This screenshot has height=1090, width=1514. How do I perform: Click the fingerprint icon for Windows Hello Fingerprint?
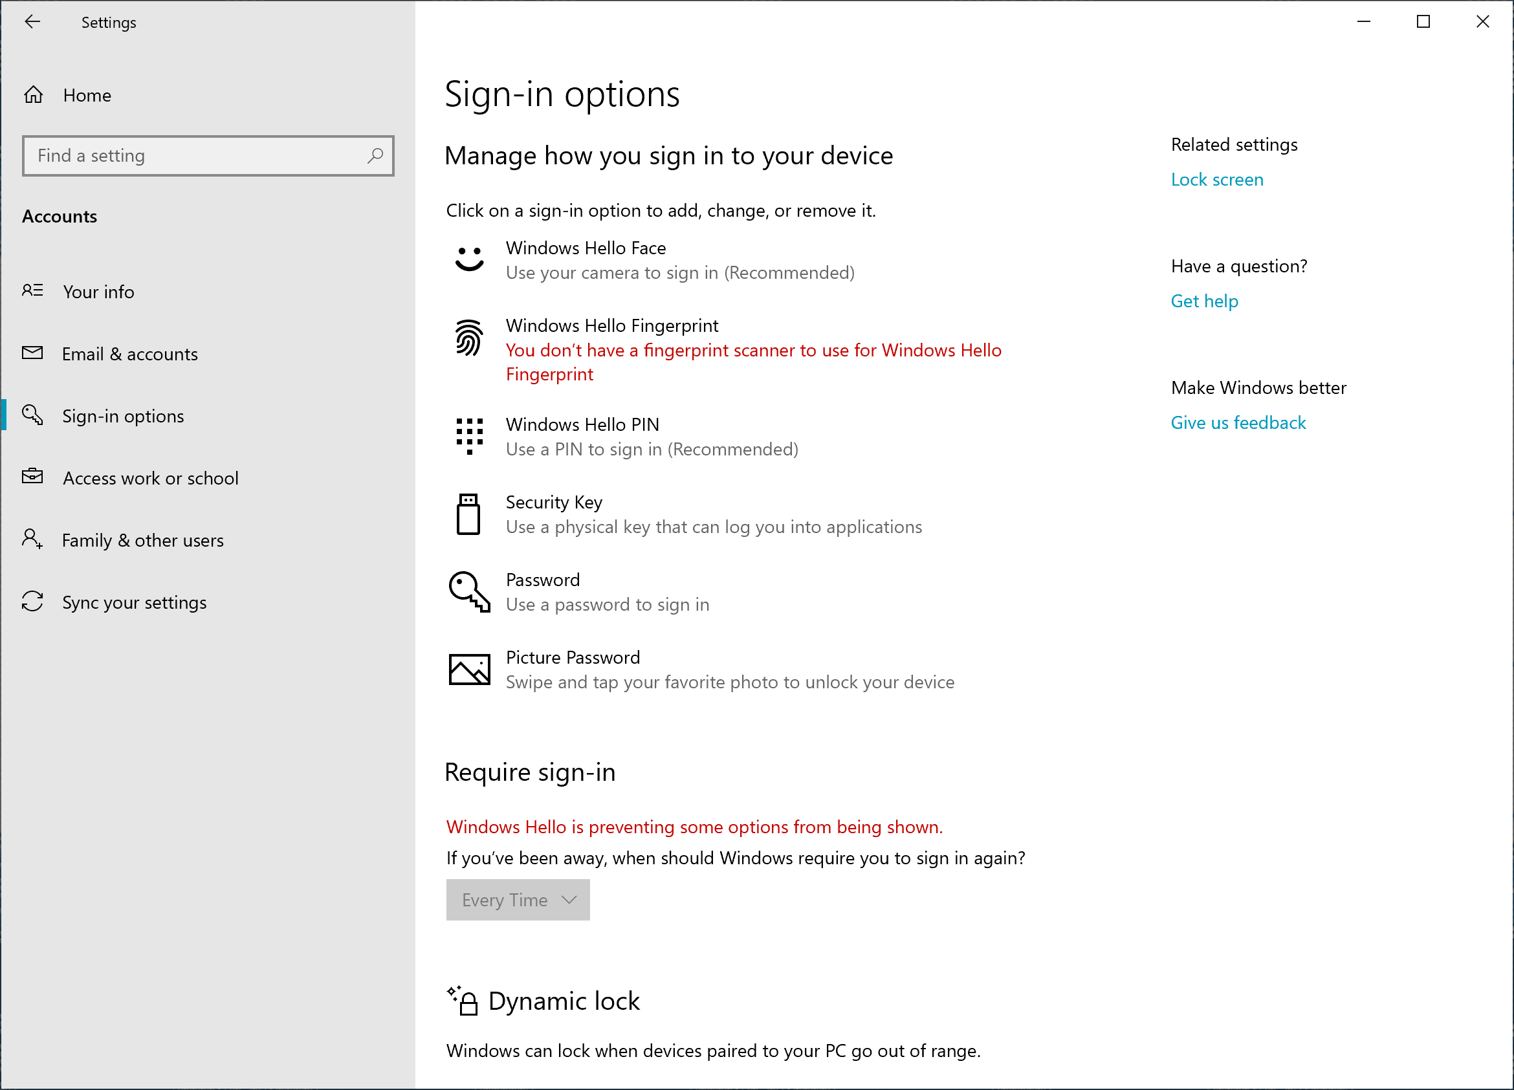click(468, 337)
